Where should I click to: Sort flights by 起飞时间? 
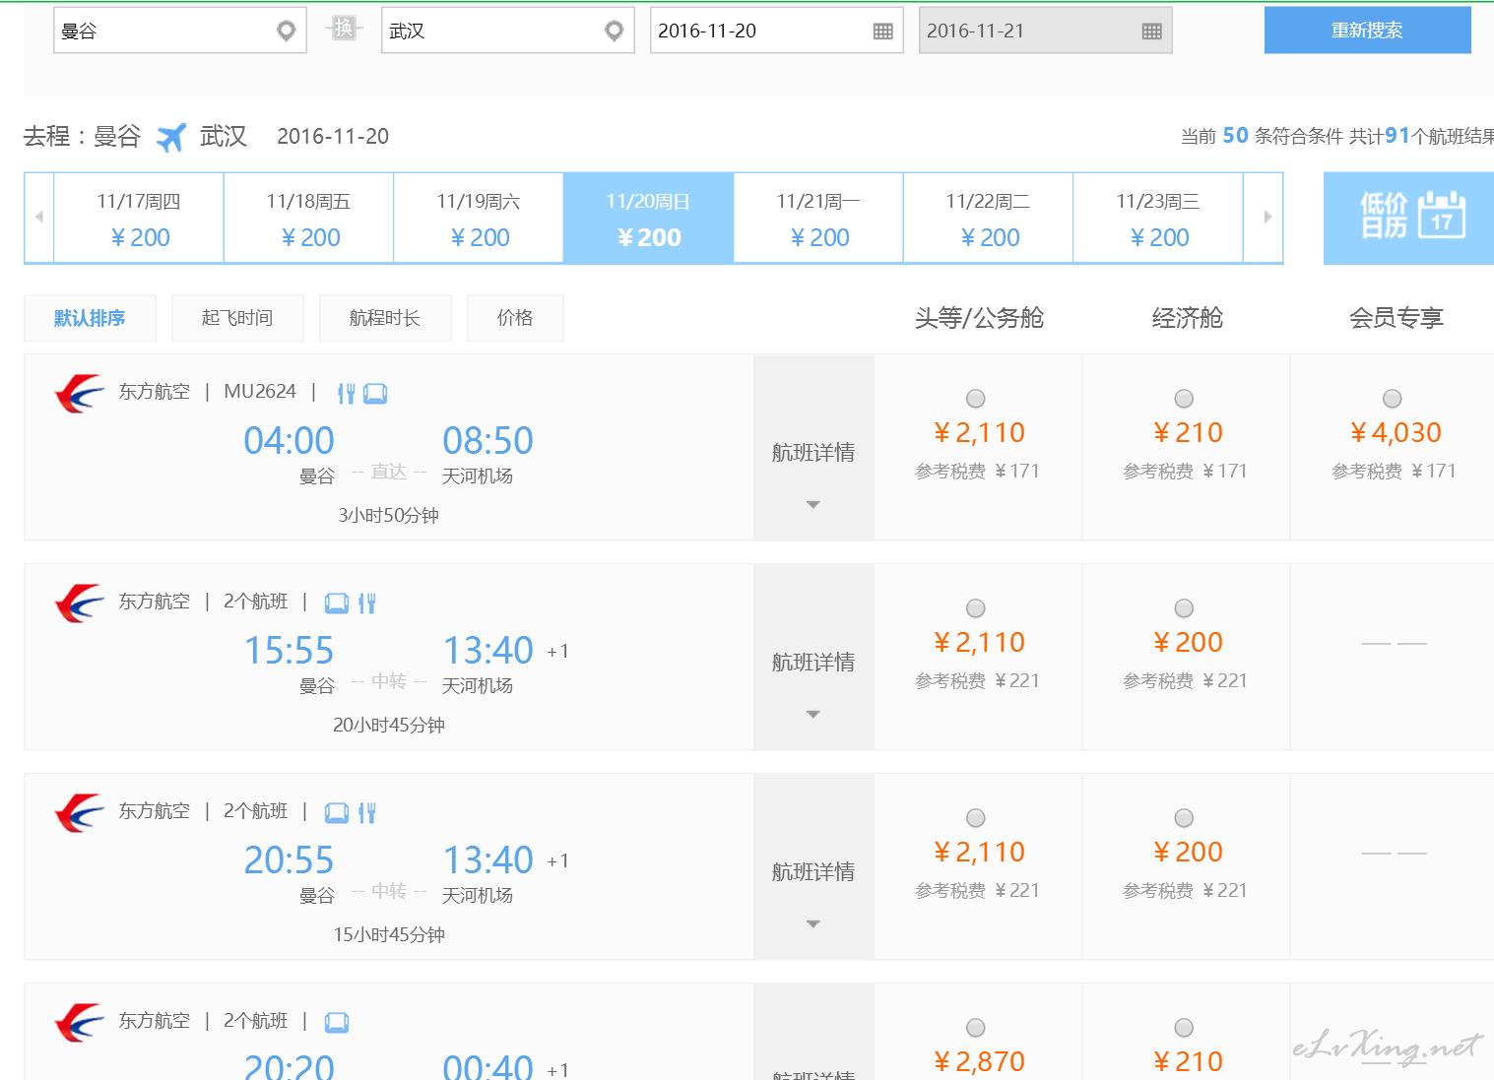[237, 318]
